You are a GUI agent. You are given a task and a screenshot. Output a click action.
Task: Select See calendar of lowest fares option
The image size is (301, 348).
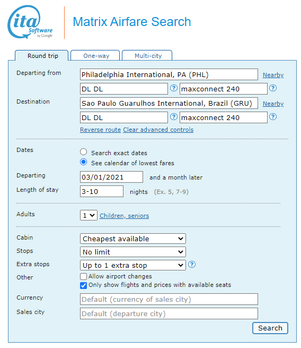(83, 162)
